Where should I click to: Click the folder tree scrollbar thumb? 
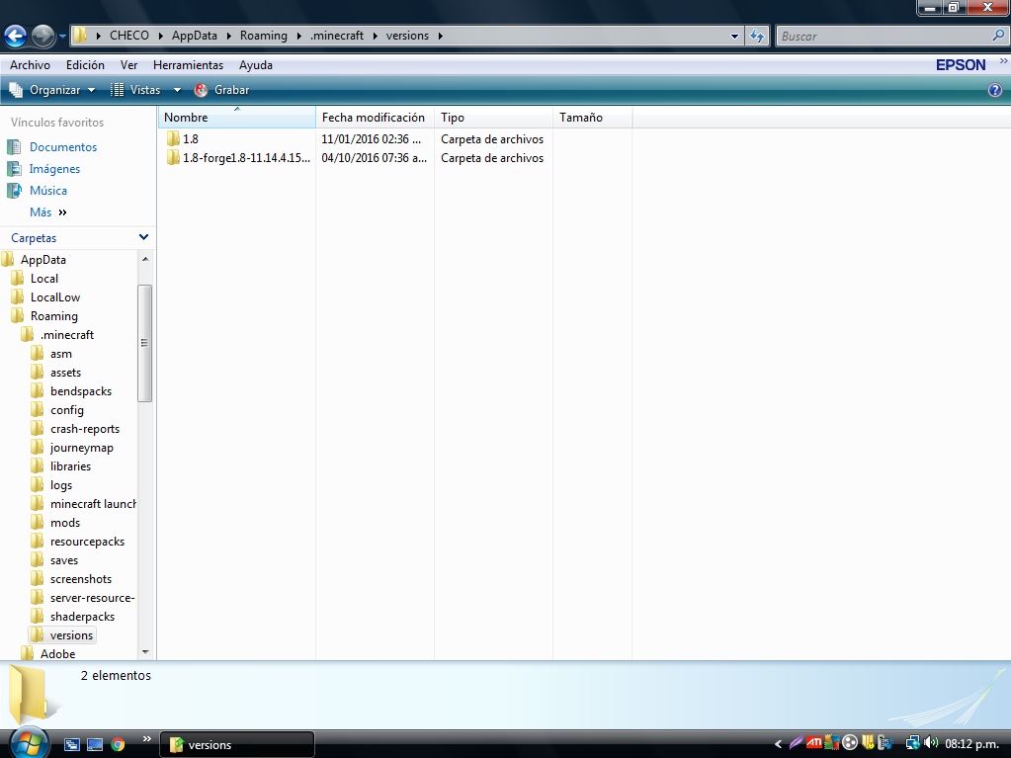(x=144, y=343)
